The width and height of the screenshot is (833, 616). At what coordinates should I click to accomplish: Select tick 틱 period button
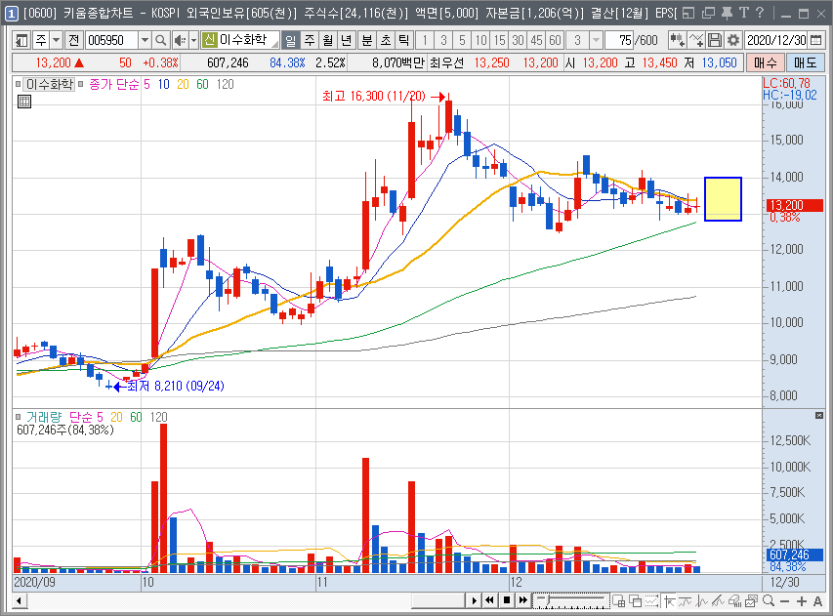tap(404, 40)
